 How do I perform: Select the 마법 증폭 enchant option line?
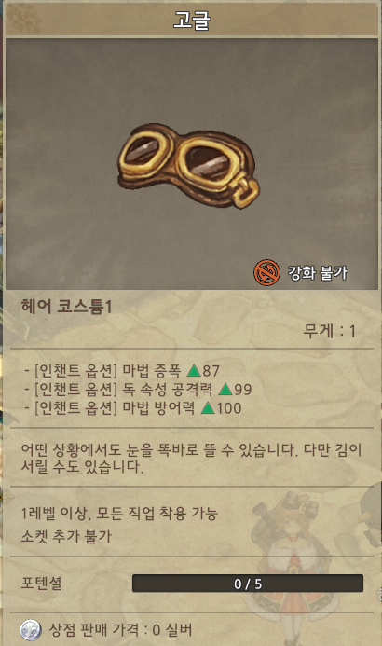[x=122, y=370]
